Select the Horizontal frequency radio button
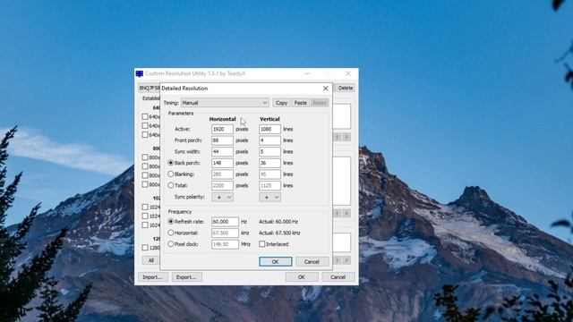Viewport: 573px width, 322px height. coord(171,233)
